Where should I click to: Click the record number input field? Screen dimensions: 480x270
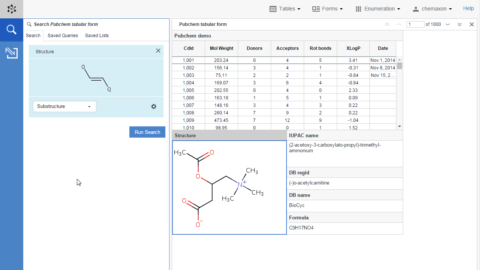[415, 24]
